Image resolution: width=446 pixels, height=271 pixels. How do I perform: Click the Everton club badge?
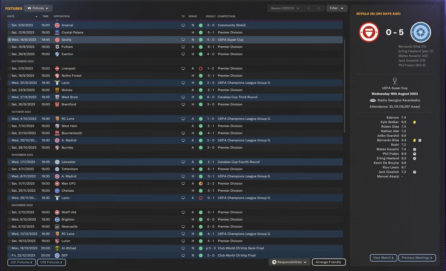point(57,54)
